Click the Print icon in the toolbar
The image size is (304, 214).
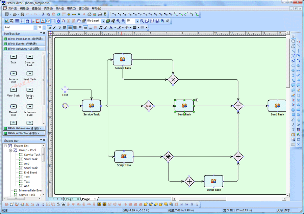coord(90,15)
